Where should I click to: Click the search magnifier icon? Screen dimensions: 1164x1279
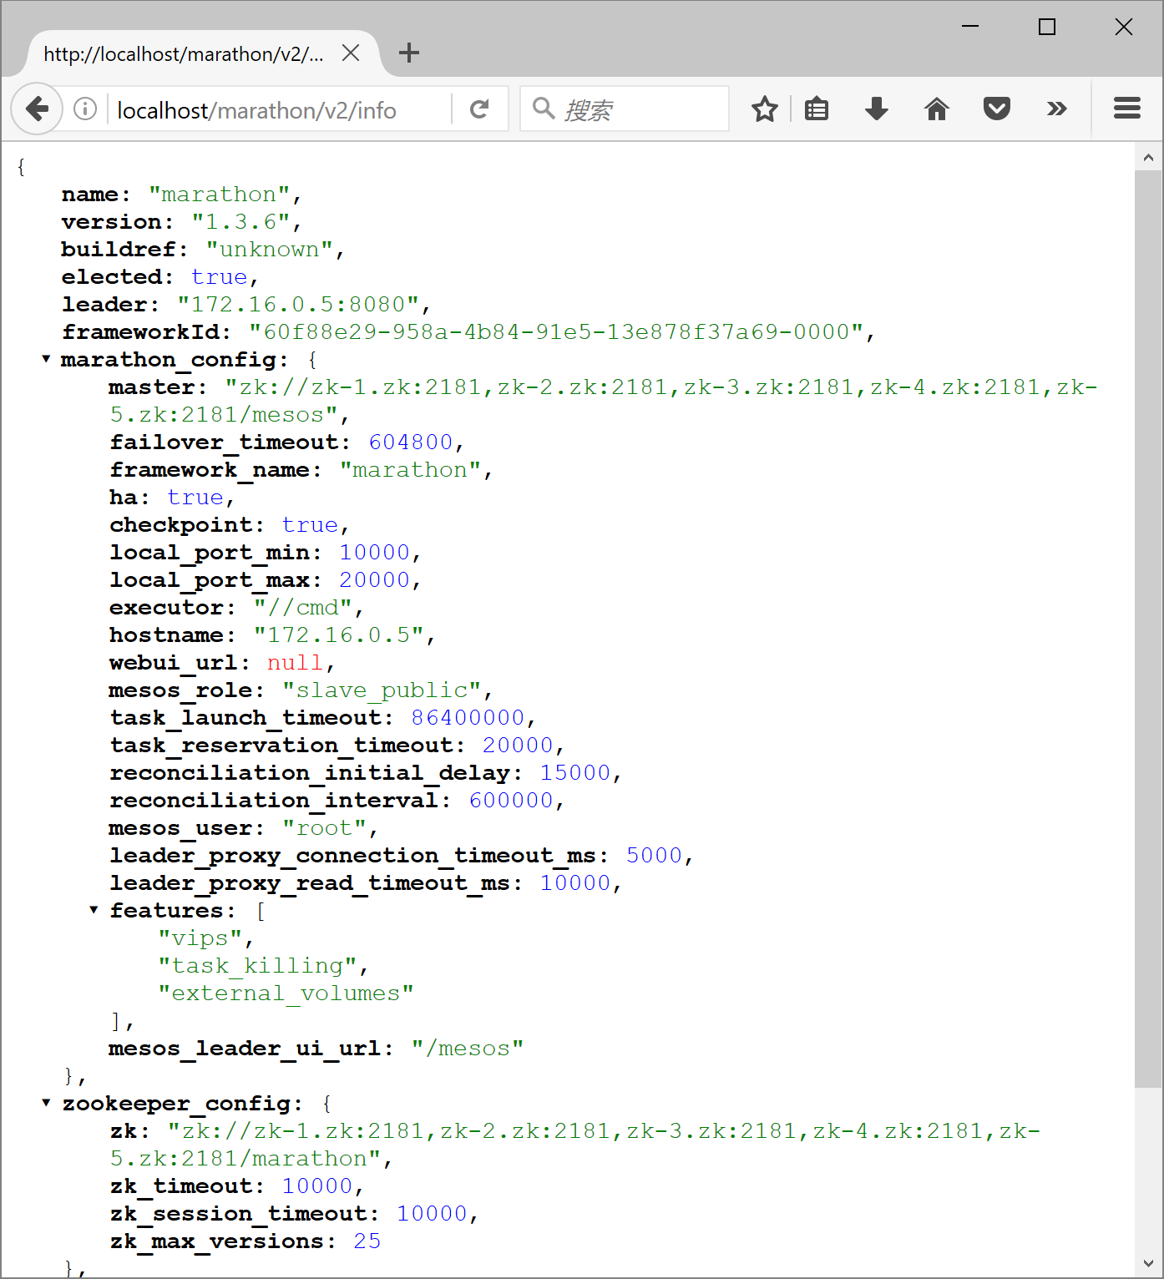(544, 108)
